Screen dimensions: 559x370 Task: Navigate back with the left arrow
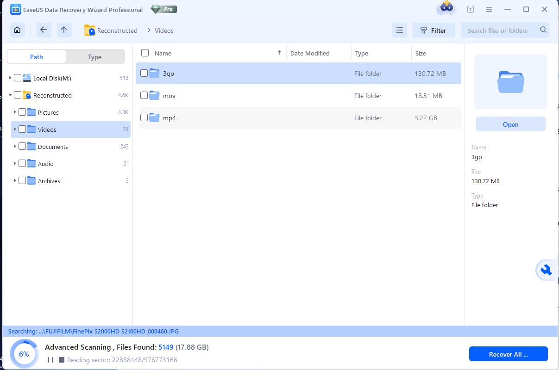pyautogui.click(x=43, y=30)
